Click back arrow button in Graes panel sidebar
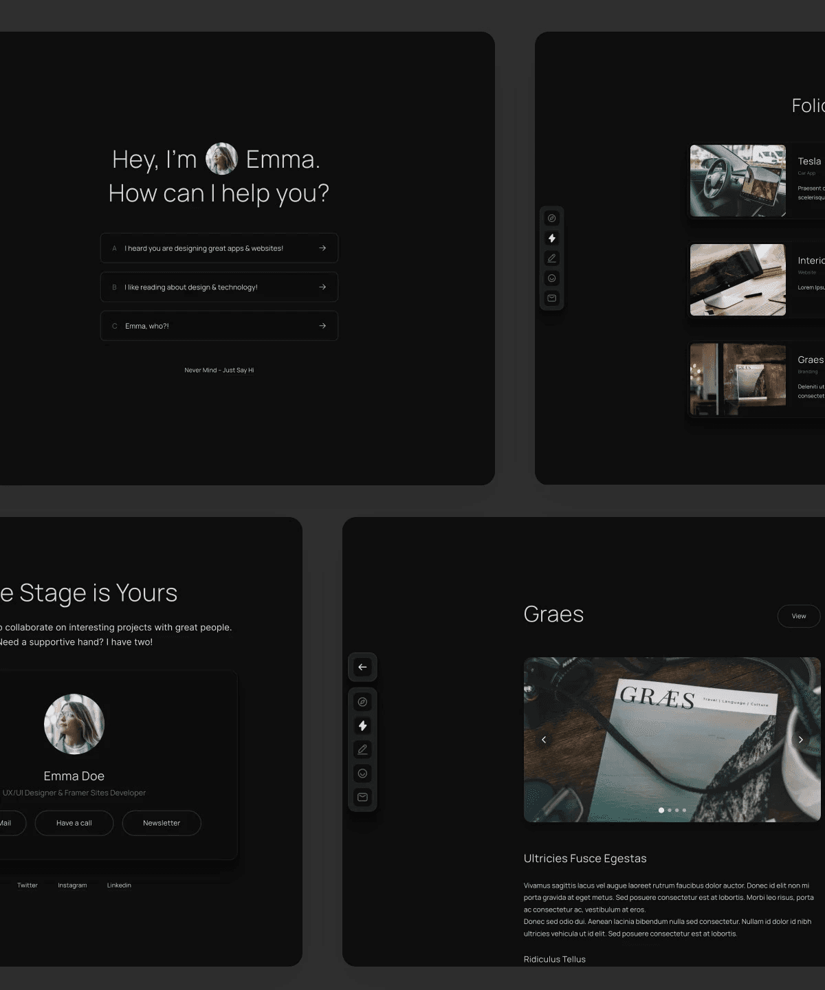The image size is (825, 990). tap(362, 667)
